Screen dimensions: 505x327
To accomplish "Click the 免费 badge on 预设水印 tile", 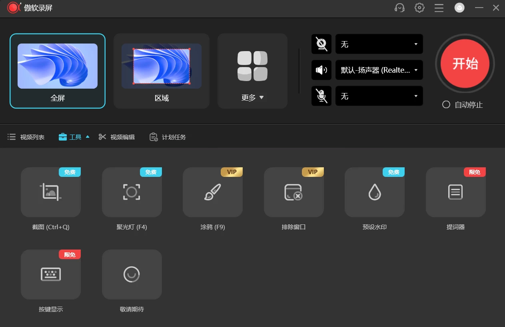I will coord(394,172).
